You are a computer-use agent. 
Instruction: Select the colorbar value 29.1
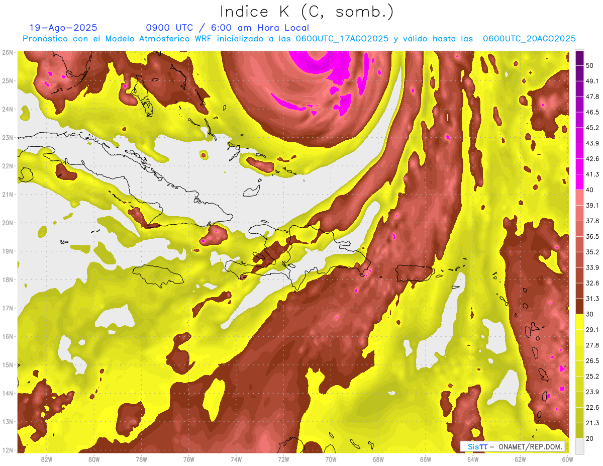pyautogui.click(x=592, y=329)
